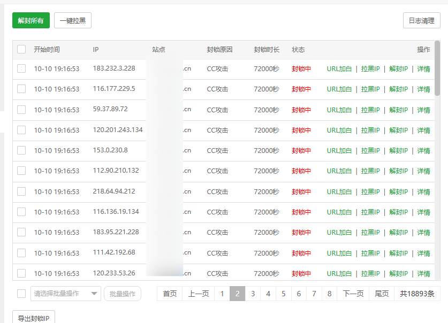Screen dimensions: 448x323
Task: Open 日志清理 log cleanup
Action: coord(421,20)
